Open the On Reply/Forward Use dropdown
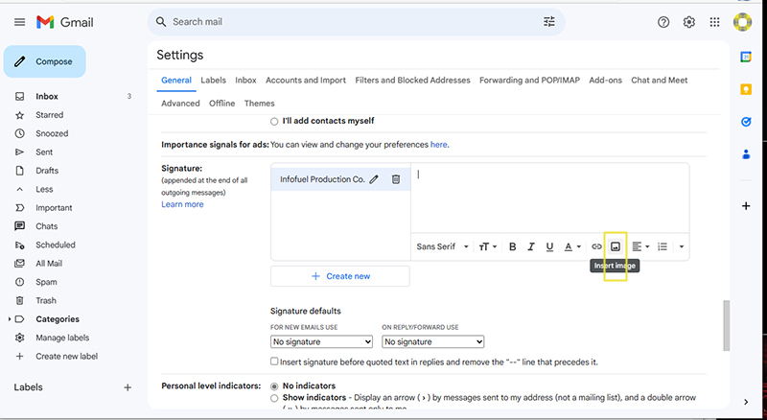Screen dimensions: 767x420 pyautogui.click(x=432, y=341)
